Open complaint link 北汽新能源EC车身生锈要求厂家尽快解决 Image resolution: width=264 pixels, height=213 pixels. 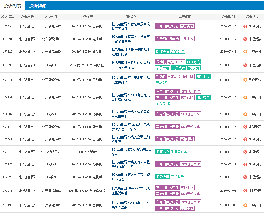[x=131, y=39]
